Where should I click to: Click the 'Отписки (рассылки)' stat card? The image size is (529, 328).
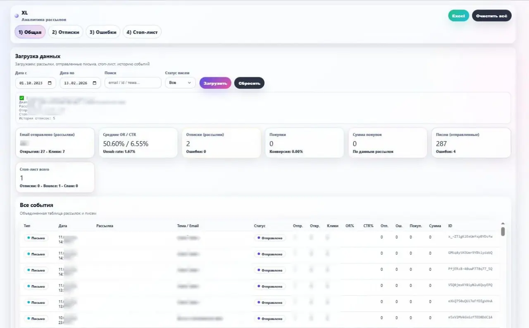tap(222, 143)
